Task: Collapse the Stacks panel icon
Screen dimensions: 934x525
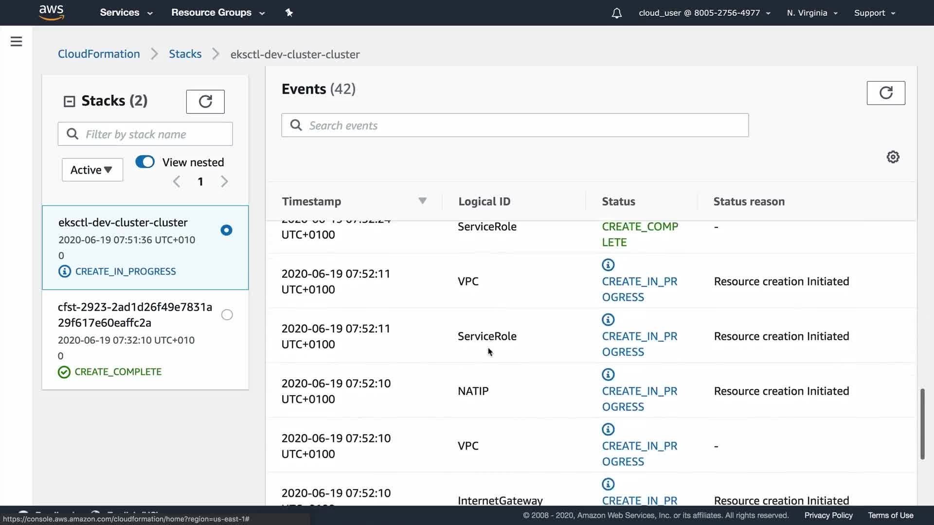Action: tap(70, 101)
